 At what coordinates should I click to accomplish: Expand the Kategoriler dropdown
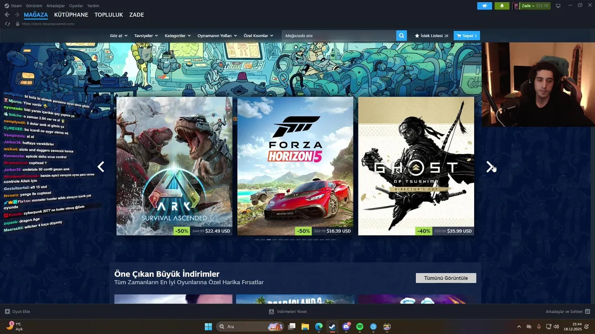point(178,36)
